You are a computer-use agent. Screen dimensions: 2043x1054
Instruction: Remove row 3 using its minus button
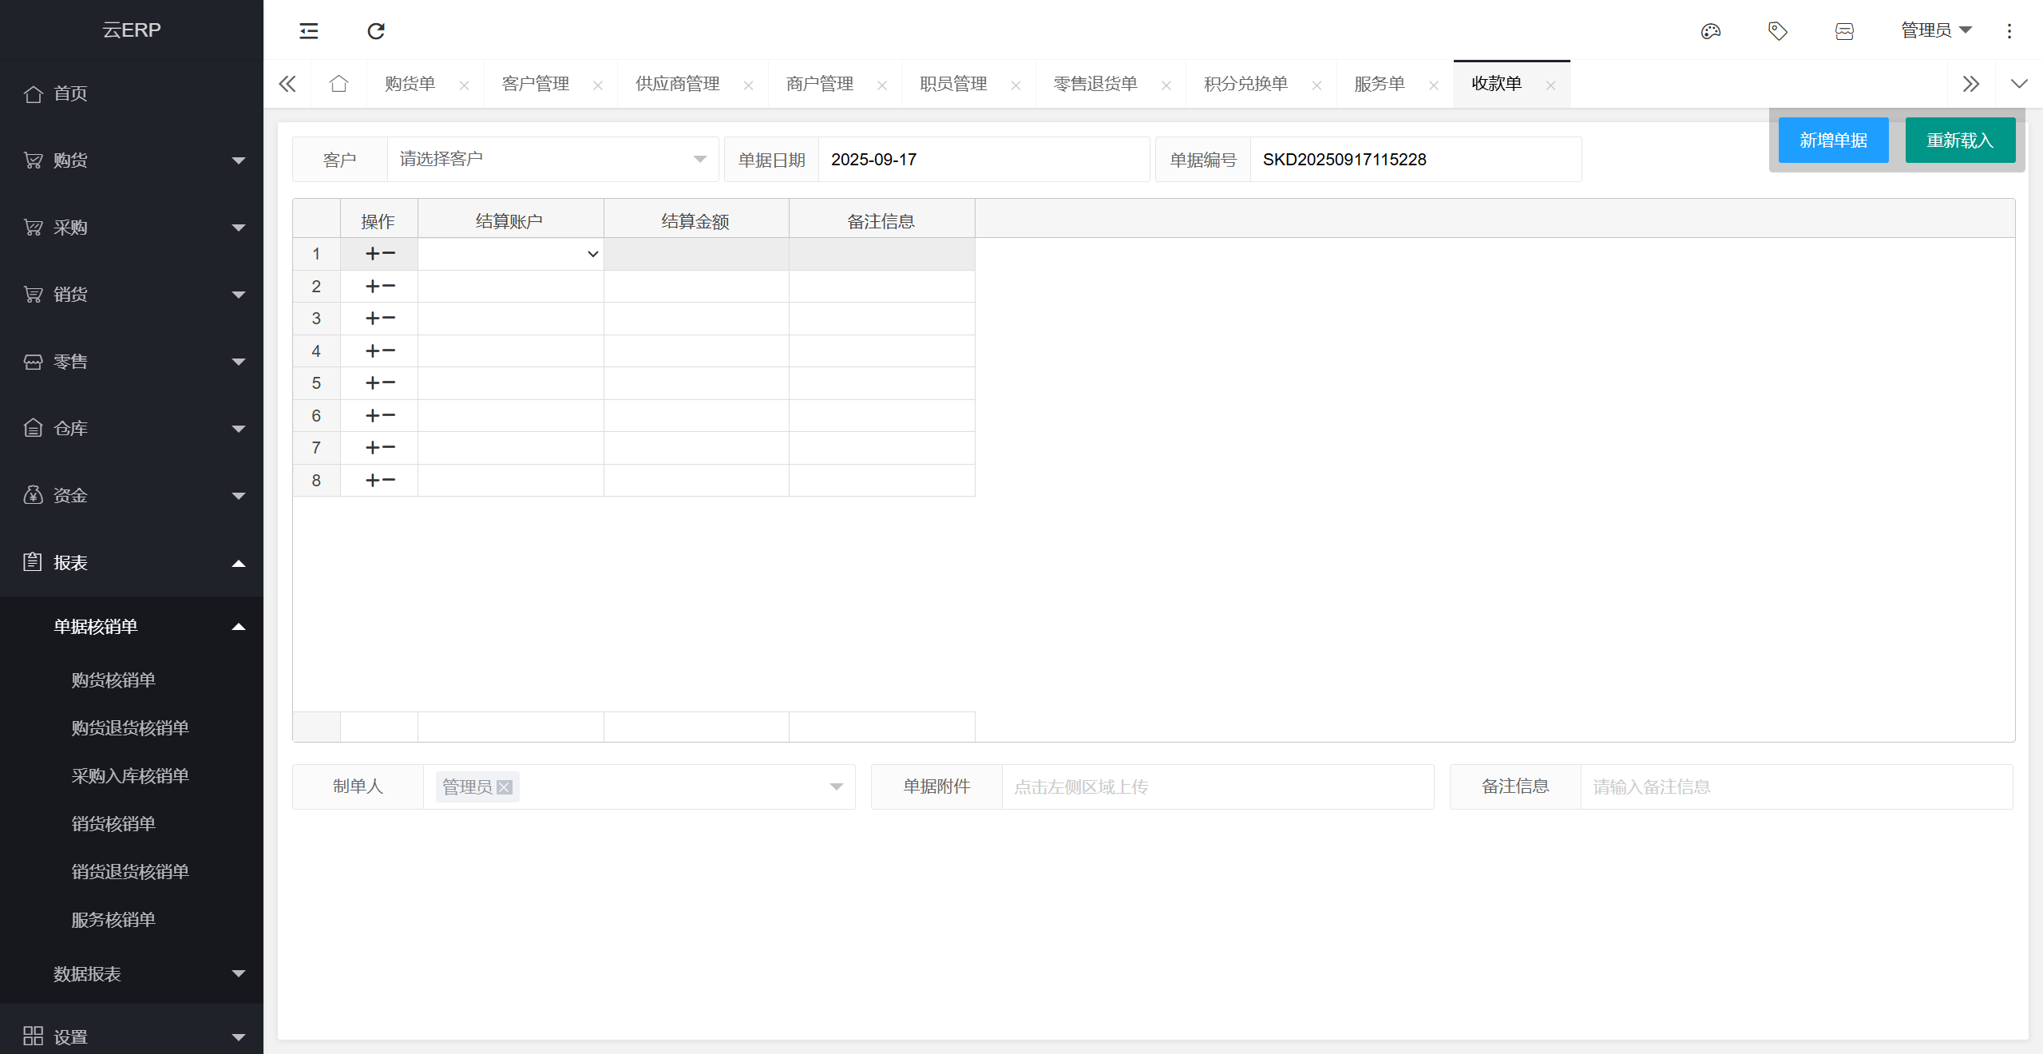point(389,318)
